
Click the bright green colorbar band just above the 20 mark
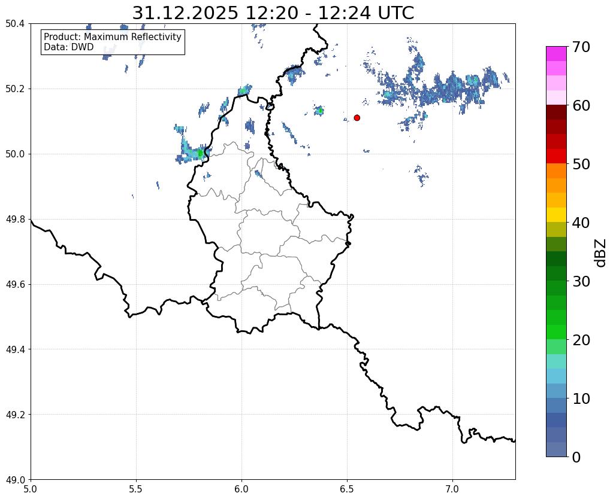556,332
